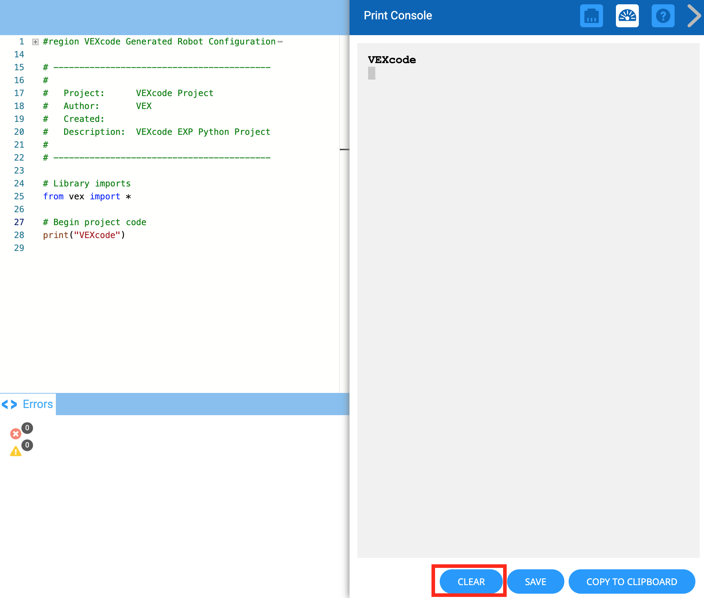This screenshot has width=704, height=598.
Task: Click COPY TO CLIPBOARD button
Action: pos(631,582)
